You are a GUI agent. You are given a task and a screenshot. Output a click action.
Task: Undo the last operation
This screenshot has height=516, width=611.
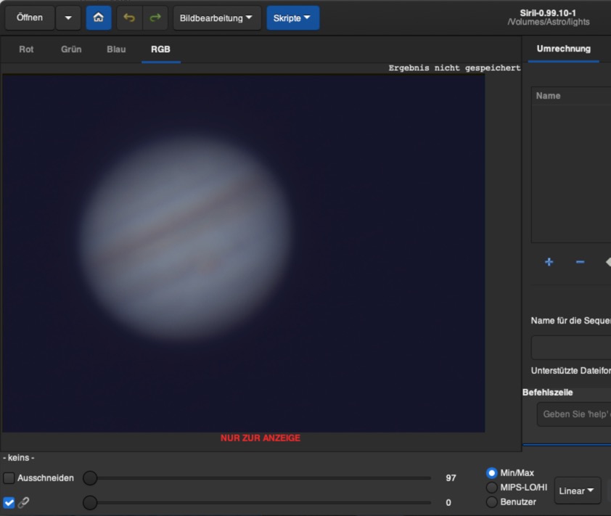point(129,18)
